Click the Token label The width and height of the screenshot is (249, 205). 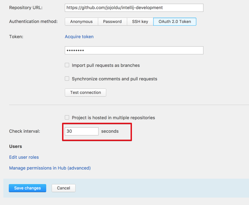[16, 37]
